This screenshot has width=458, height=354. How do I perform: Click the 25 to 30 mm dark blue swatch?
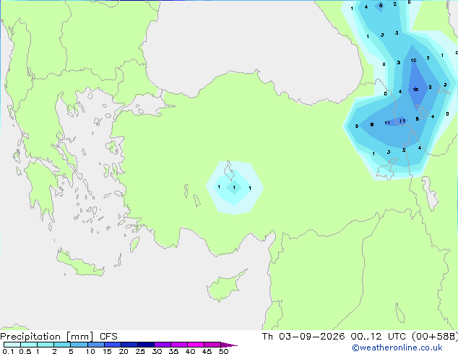[x=145, y=345]
